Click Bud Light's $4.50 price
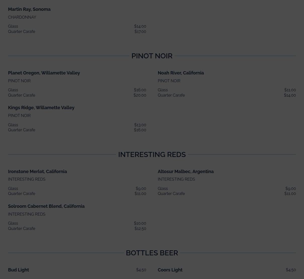This screenshot has width=304, height=279. coord(141,270)
